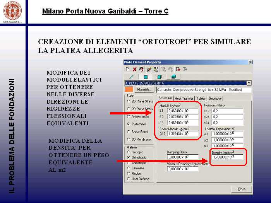Select the layered ply element icon
This screenshot has height=203, width=271.
click(173, 77)
